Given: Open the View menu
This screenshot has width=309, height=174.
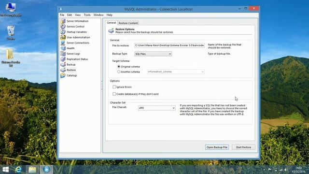Looking at the screenshot, I should coord(78,15).
